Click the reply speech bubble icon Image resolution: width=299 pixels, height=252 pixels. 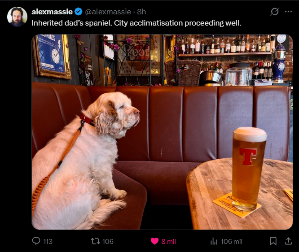(36, 241)
